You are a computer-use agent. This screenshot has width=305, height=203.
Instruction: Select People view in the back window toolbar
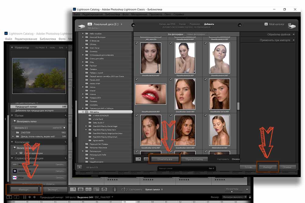[104, 189]
